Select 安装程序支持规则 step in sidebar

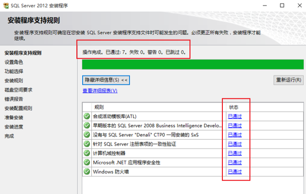[23, 53]
